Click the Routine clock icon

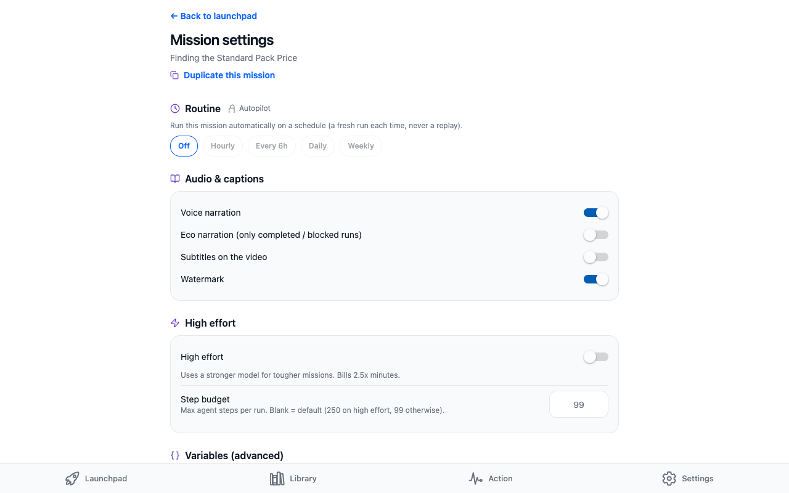coord(175,108)
